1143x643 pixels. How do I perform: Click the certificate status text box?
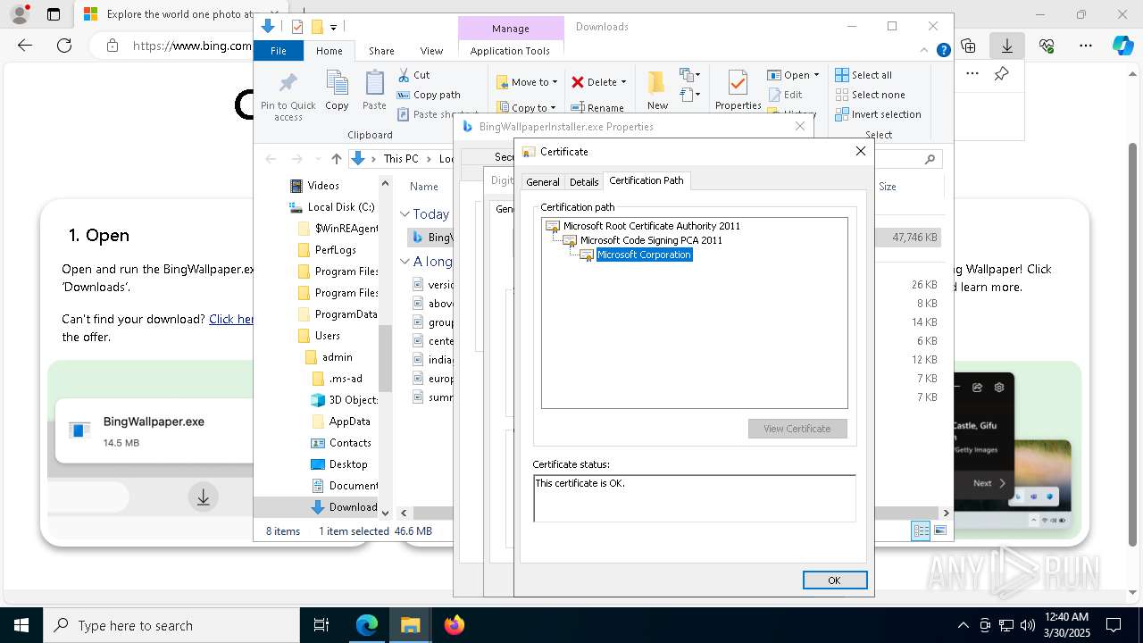tap(694, 498)
